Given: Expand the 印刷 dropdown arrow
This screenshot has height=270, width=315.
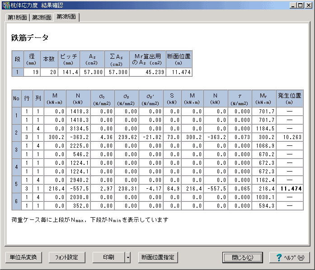Looking at the screenshot, I should (128, 257).
